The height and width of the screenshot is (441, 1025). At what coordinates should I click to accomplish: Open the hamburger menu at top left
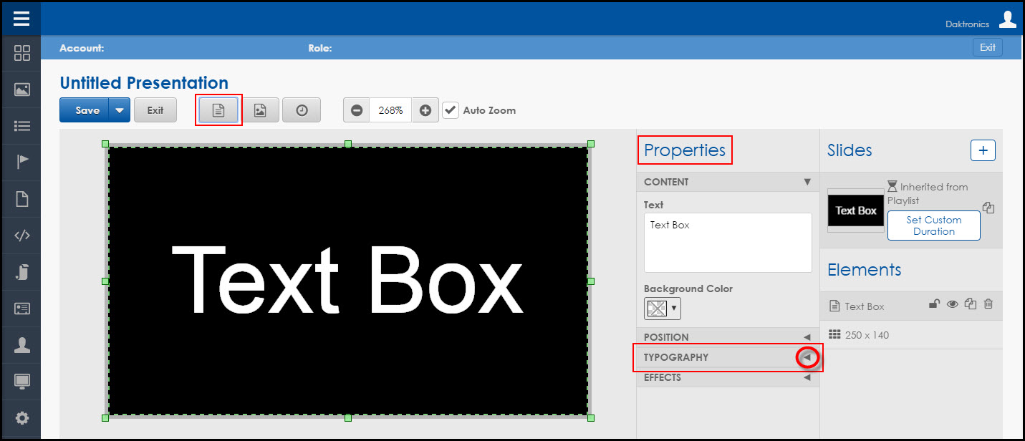[21, 18]
